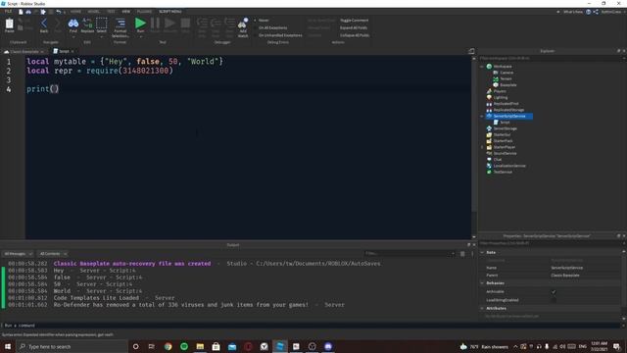Collapse the Data properties section
This screenshot has width=627, height=353.
pyautogui.click(x=482, y=253)
